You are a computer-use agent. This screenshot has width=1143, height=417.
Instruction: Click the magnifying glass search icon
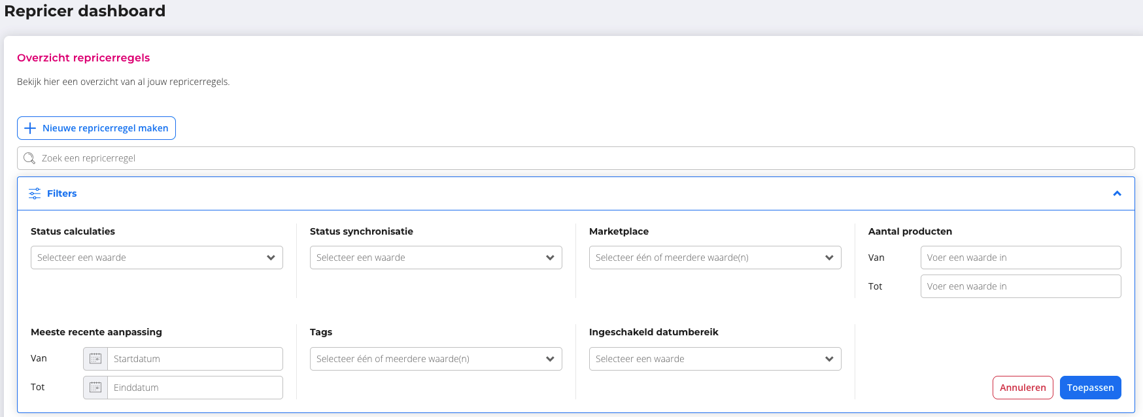[x=29, y=158]
